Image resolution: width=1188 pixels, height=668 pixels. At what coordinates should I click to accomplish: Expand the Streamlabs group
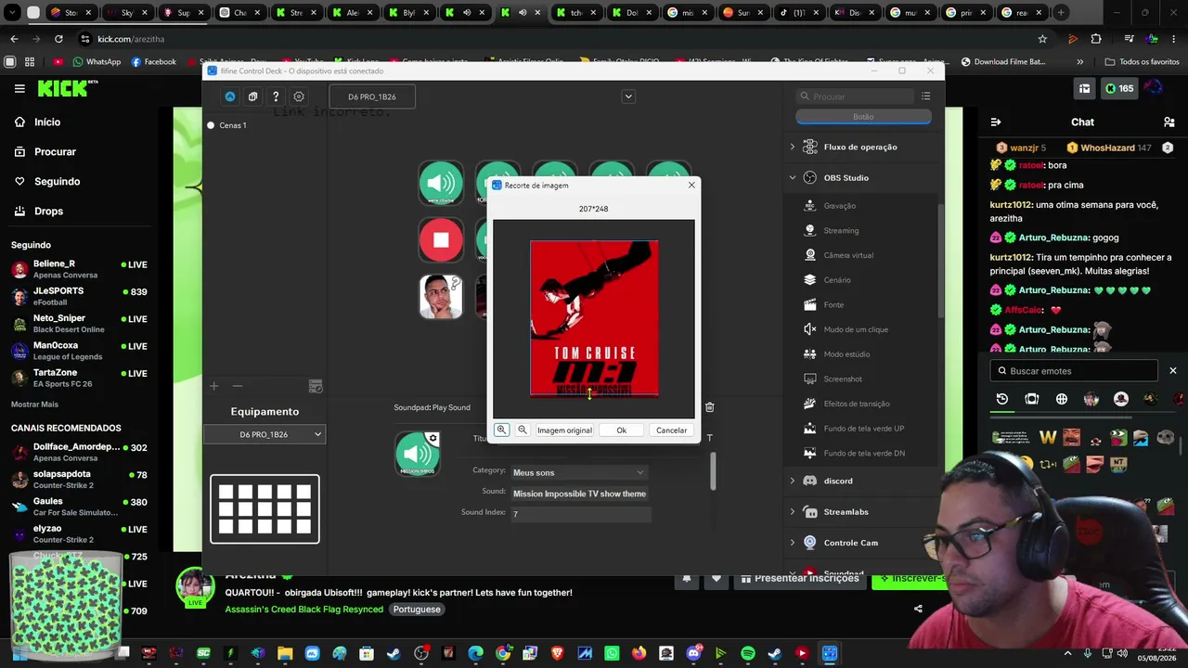tap(792, 511)
